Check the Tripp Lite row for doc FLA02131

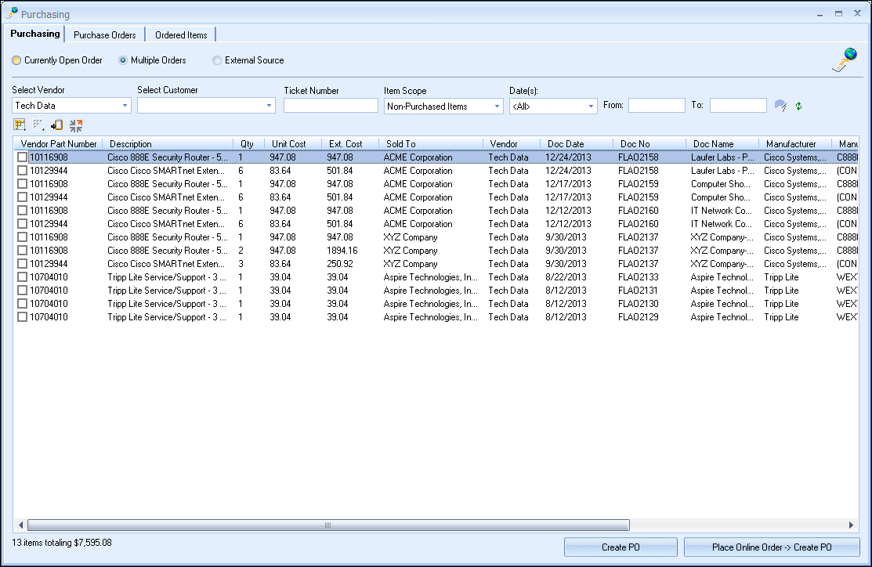coord(22,291)
